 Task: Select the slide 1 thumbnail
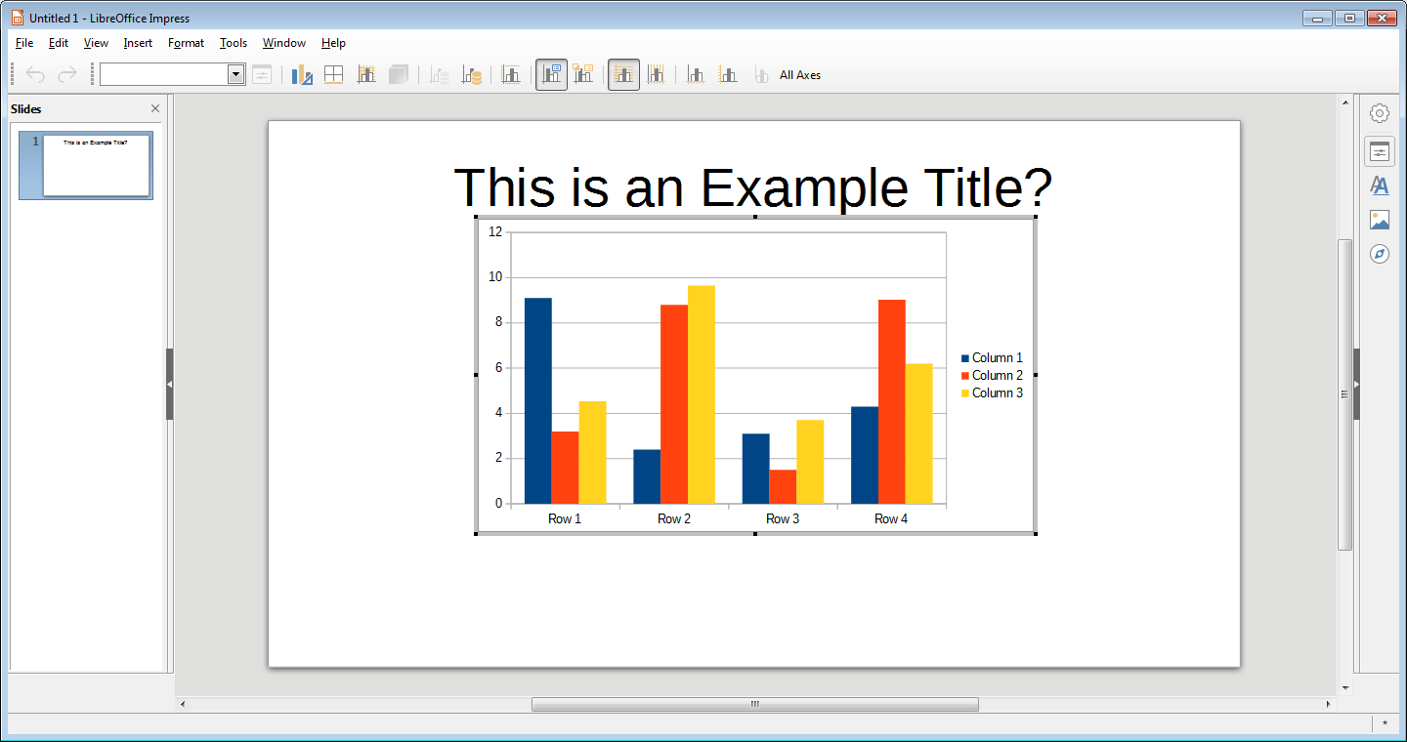click(x=96, y=165)
